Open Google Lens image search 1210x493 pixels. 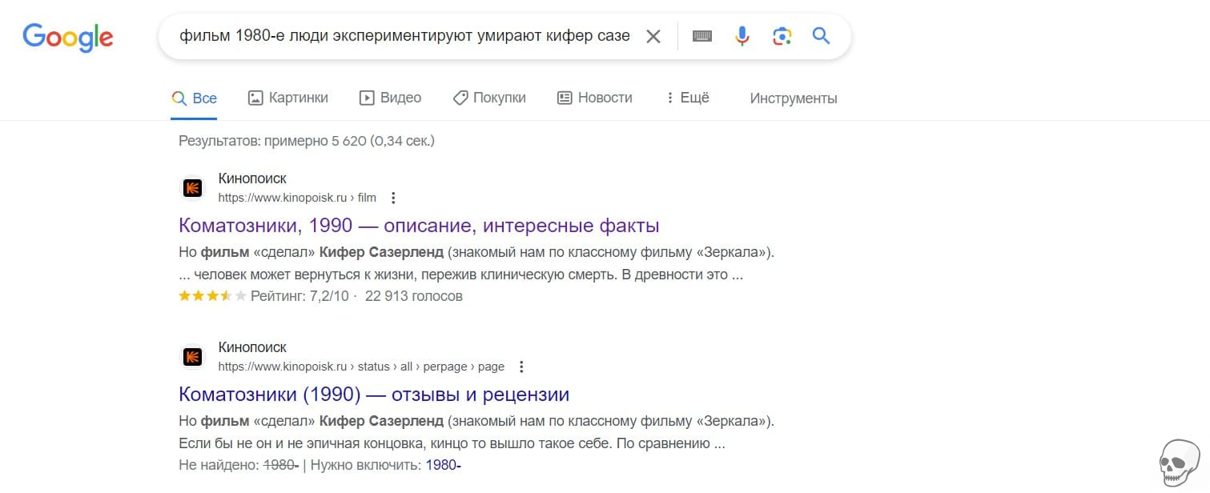point(782,36)
